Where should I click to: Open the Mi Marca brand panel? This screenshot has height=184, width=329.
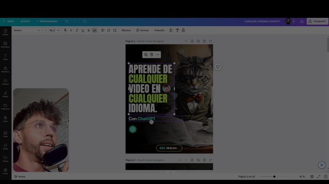pos(5,69)
